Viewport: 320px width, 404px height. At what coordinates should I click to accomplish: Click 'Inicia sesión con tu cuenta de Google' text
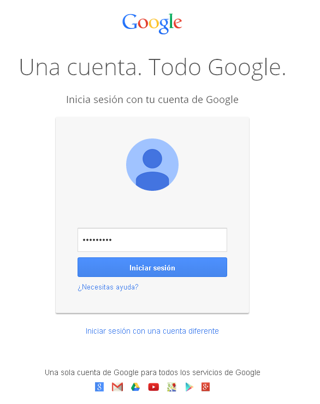pyautogui.click(x=152, y=100)
